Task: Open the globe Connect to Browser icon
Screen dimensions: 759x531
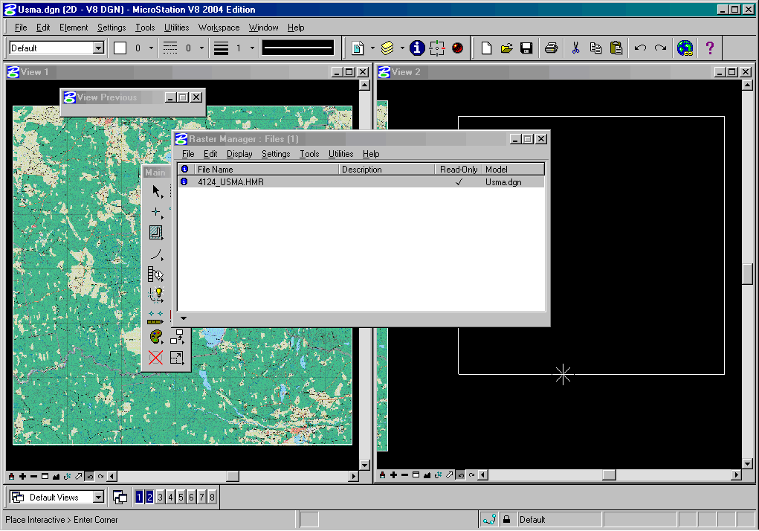Action: 685,48
